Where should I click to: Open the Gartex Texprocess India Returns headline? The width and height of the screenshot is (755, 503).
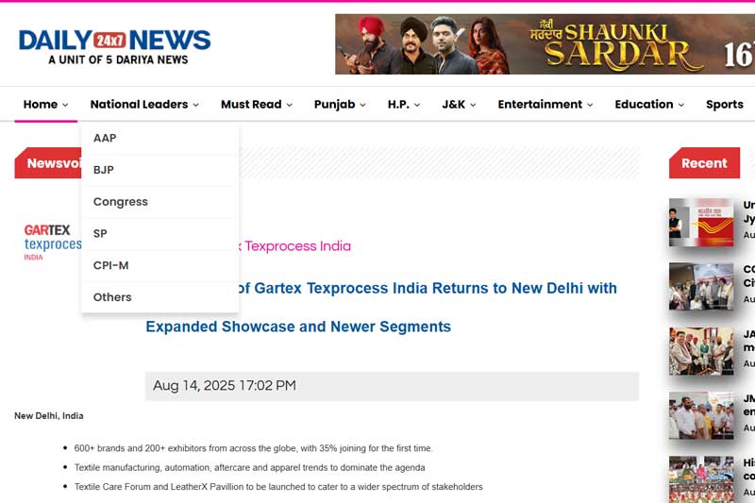coord(381,307)
